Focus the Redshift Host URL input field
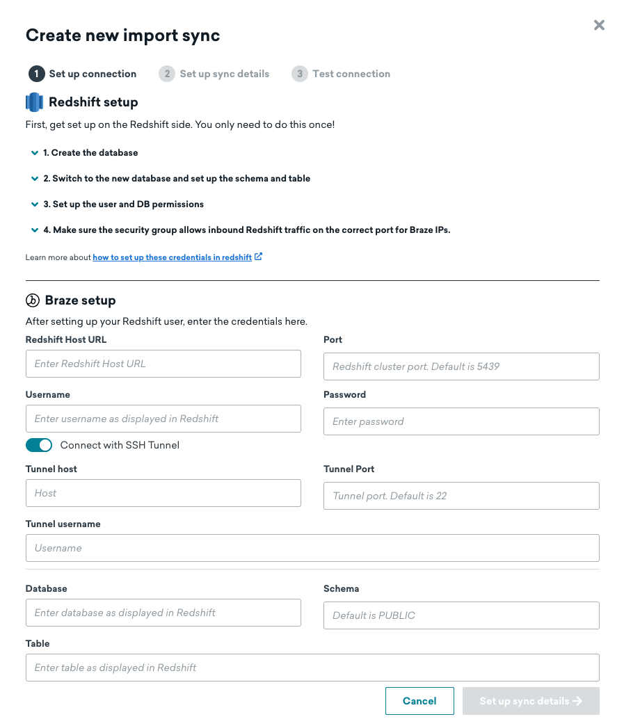 [163, 363]
